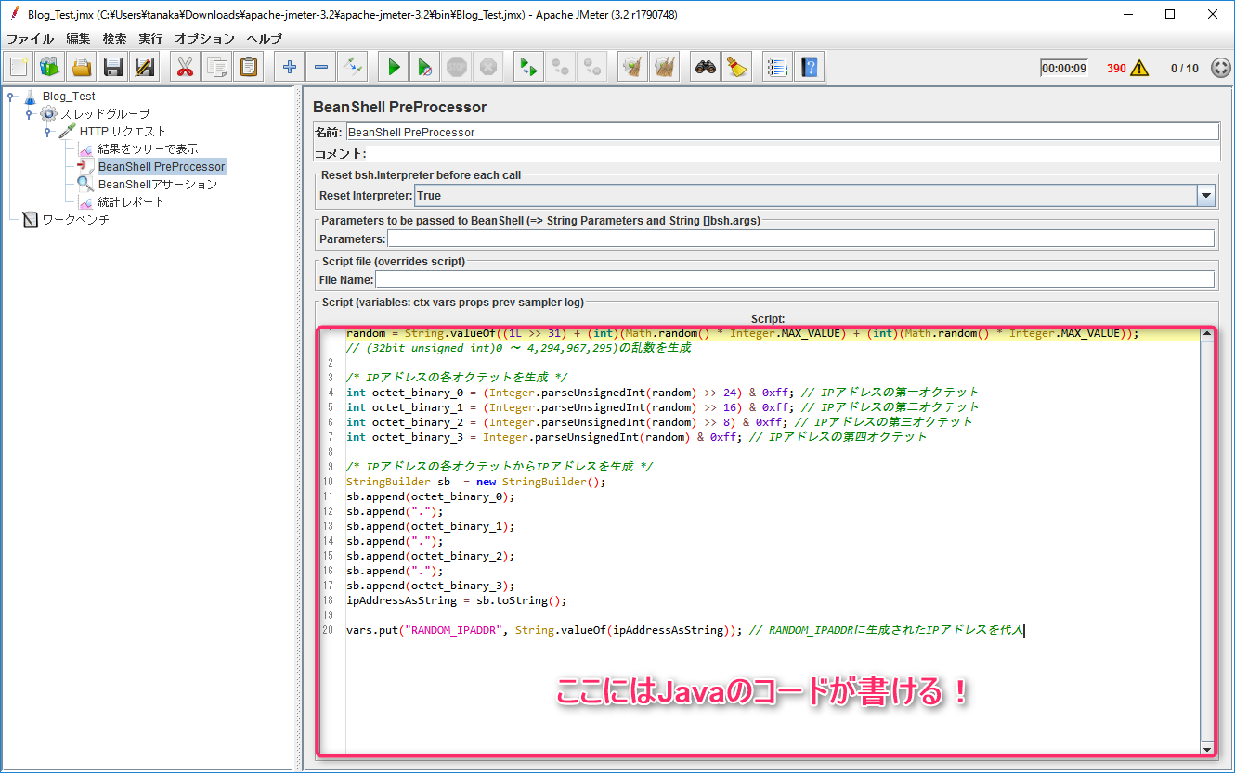Select スレッドグループ in the tree
Image resolution: width=1235 pixels, height=773 pixels.
(105, 113)
